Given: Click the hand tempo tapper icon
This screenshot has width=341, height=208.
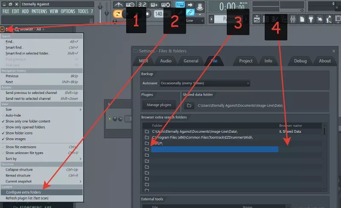Looking at the screenshot, I should (x=320, y=19).
